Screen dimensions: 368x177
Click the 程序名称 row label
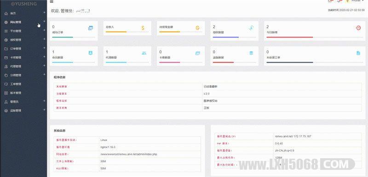62,101
